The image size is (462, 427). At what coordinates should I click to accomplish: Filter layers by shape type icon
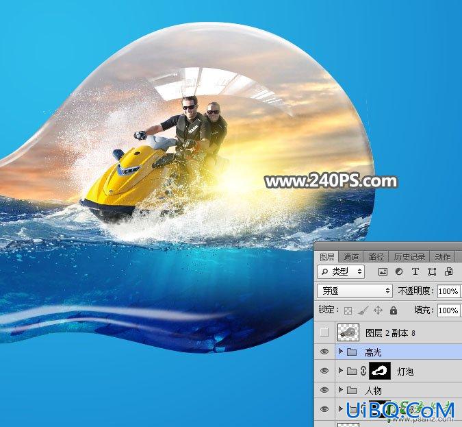pos(432,271)
